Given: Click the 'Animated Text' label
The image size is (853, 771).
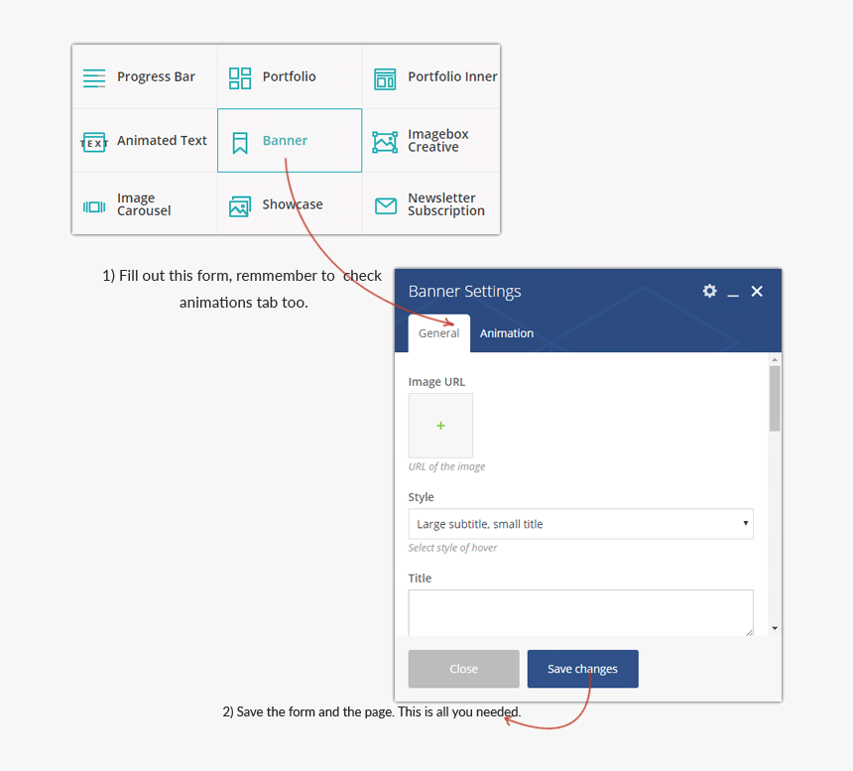Looking at the screenshot, I should [162, 140].
